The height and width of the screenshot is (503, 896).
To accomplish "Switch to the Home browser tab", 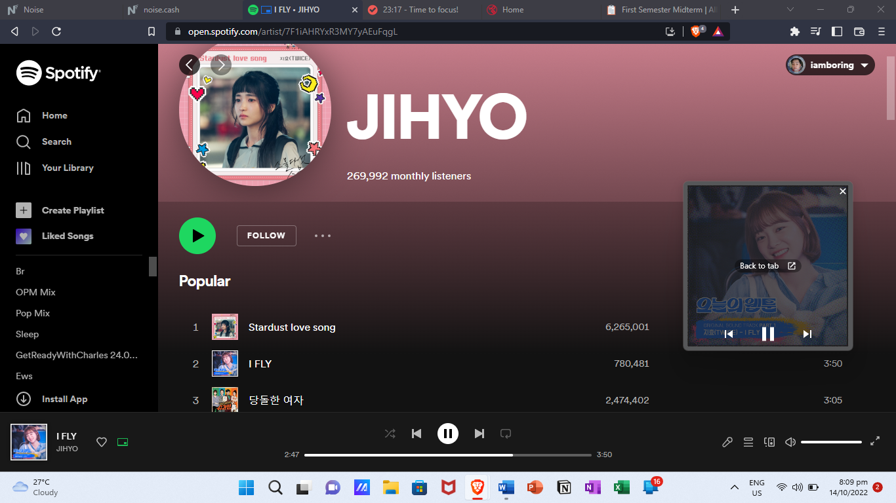I will pos(540,10).
